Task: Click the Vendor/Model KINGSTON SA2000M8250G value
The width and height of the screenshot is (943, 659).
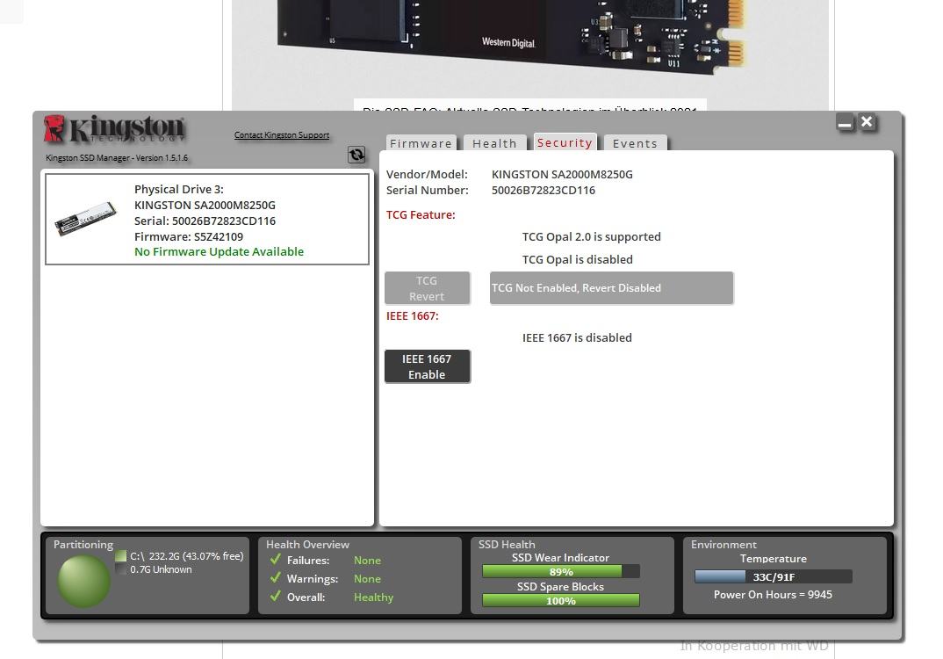Action: (x=562, y=175)
